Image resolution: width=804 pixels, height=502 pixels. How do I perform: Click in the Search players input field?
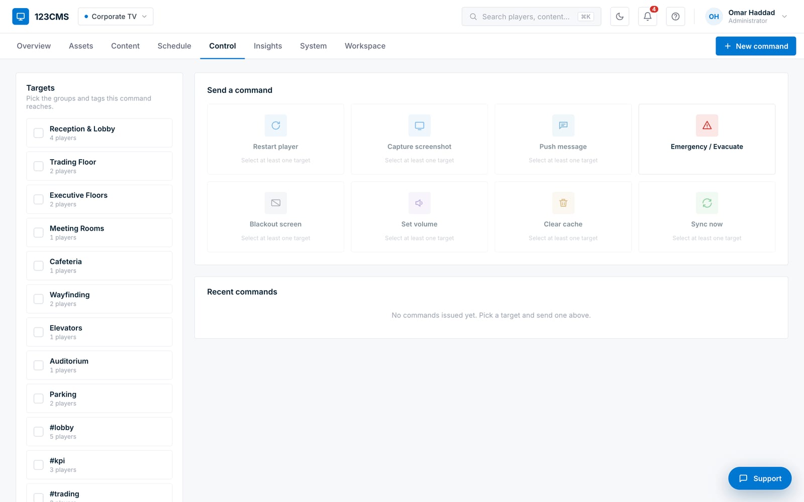[x=531, y=17]
